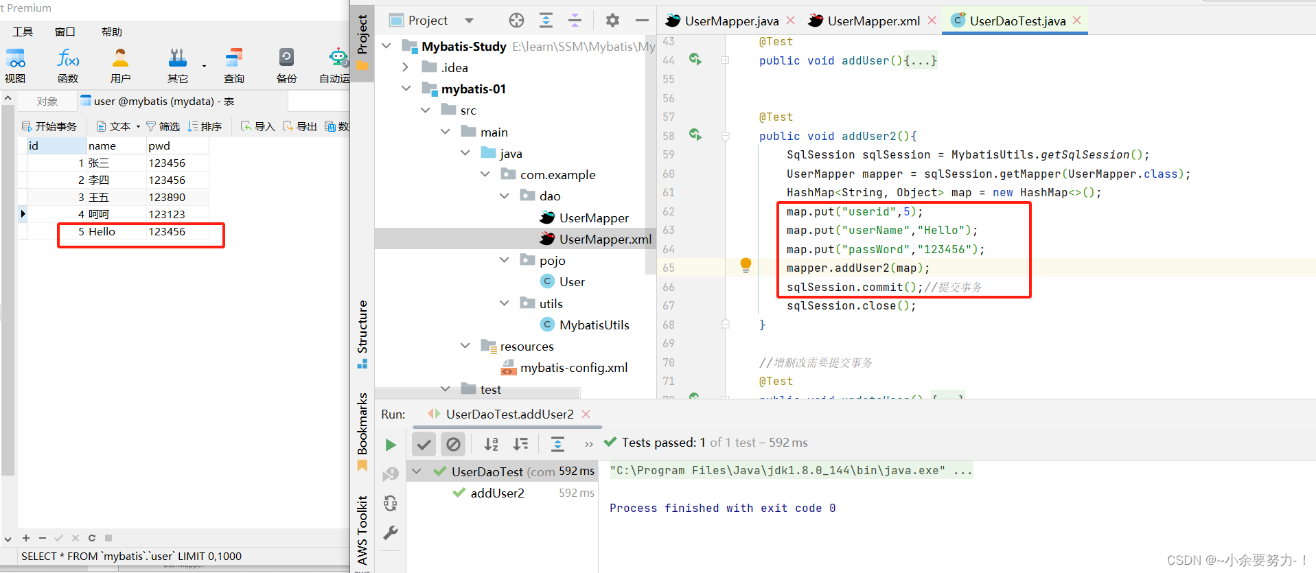Toggle Show Passed tests checkmark button

click(x=424, y=445)
